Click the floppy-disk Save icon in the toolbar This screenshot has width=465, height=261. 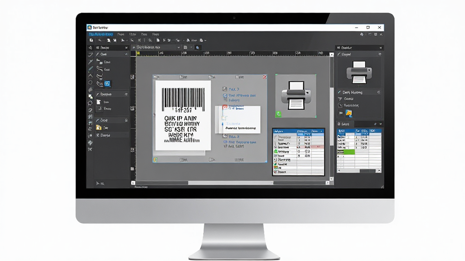[x=91, y=40]
